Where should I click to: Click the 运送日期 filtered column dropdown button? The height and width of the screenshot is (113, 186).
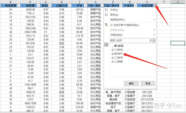pos(155,6)
